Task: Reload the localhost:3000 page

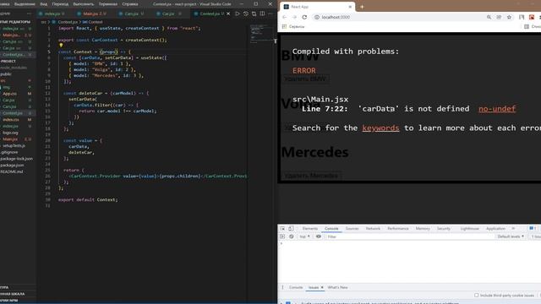Action: [304, 17]
